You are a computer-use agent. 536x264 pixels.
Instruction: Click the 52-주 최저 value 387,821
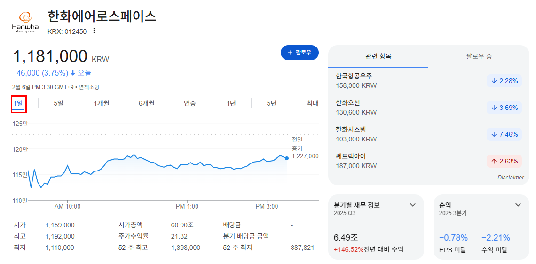coord(302,248)
